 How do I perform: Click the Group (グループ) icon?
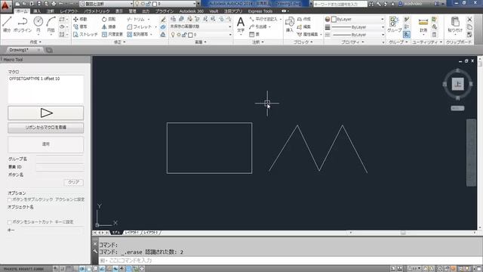pos(394,25)
